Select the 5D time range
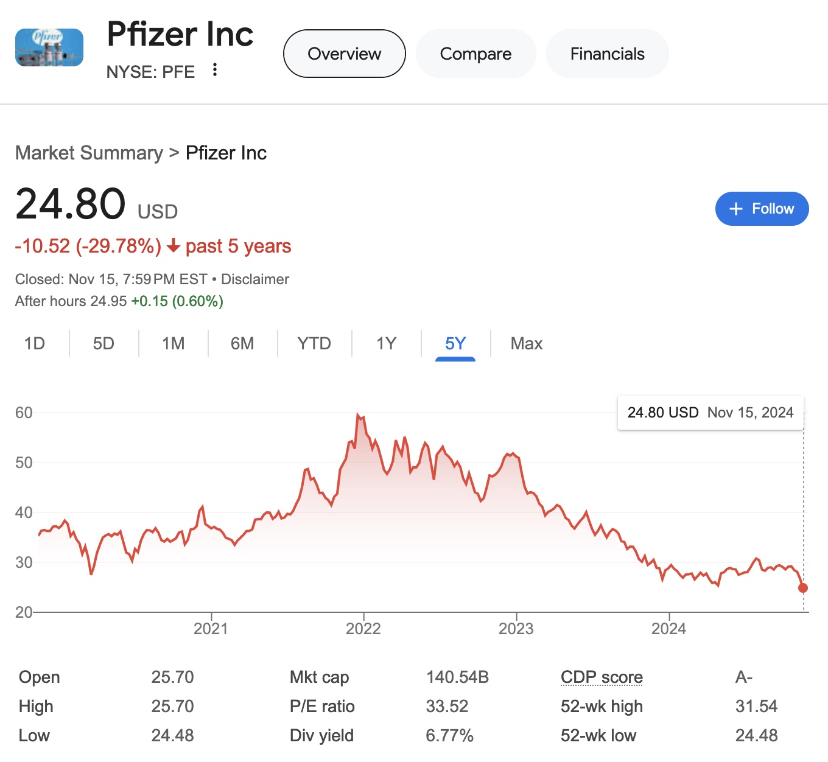The height and width of the screenshot is (762, 828). coord(103,344)
